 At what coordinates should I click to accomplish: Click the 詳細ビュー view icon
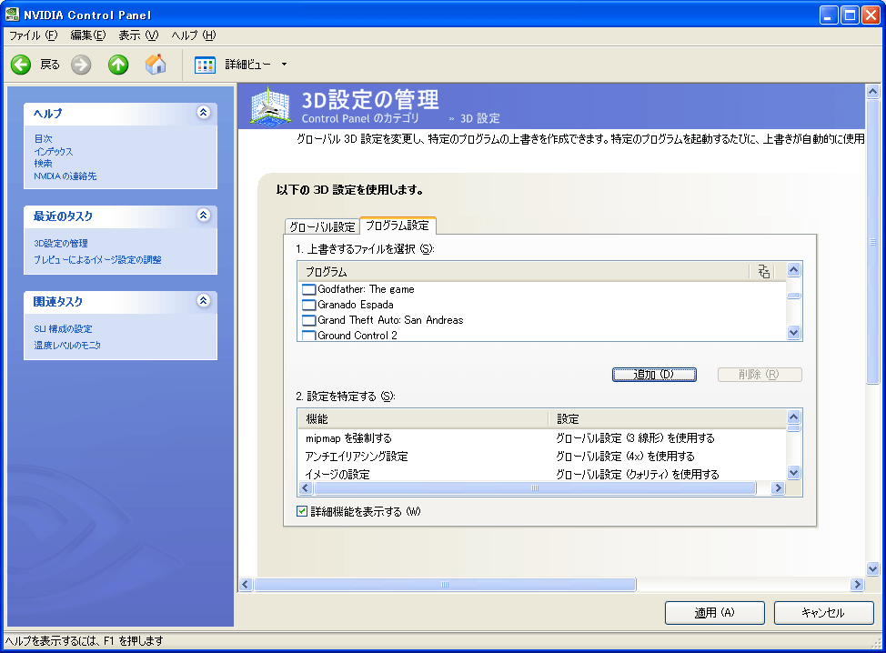click(x=205, y=65)
